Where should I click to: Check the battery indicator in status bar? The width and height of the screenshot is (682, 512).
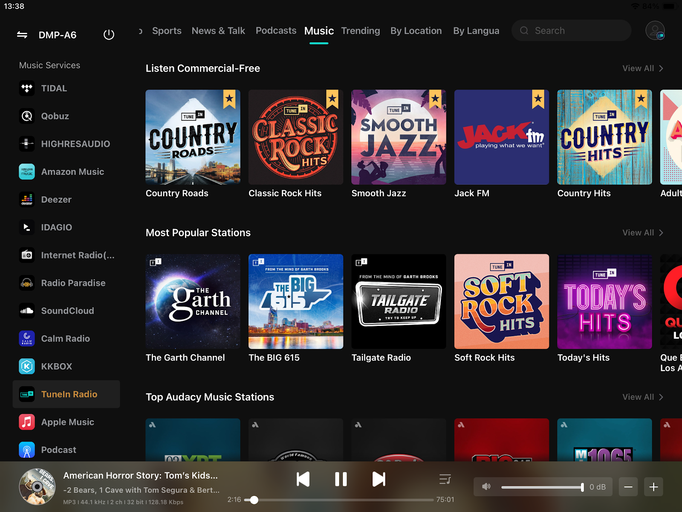coord(670,6)
